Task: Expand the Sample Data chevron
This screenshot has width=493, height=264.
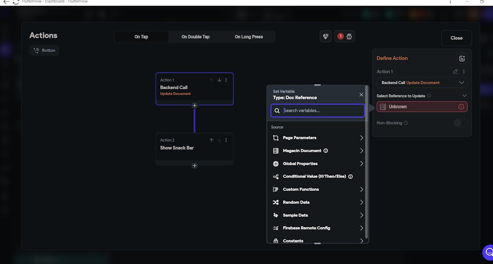Action: point(361,215)
